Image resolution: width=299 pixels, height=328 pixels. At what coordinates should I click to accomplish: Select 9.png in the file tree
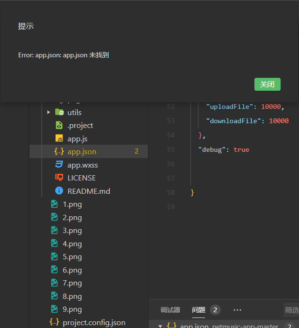[72, 309]
